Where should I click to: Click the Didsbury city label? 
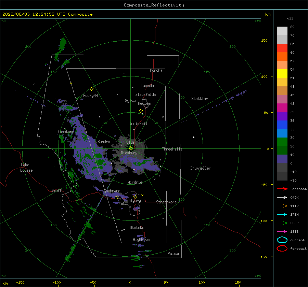click(x=129, y=153)
